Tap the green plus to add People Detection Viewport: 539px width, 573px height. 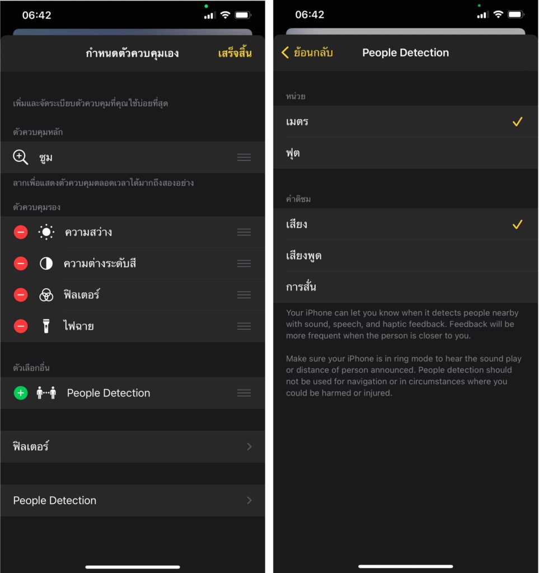point(21,393)
